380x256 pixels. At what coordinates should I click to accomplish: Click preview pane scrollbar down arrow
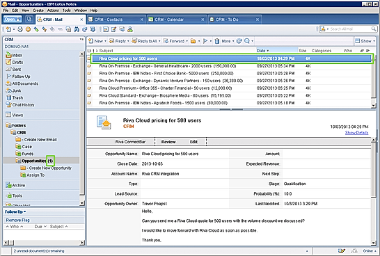tap(374, 243)
